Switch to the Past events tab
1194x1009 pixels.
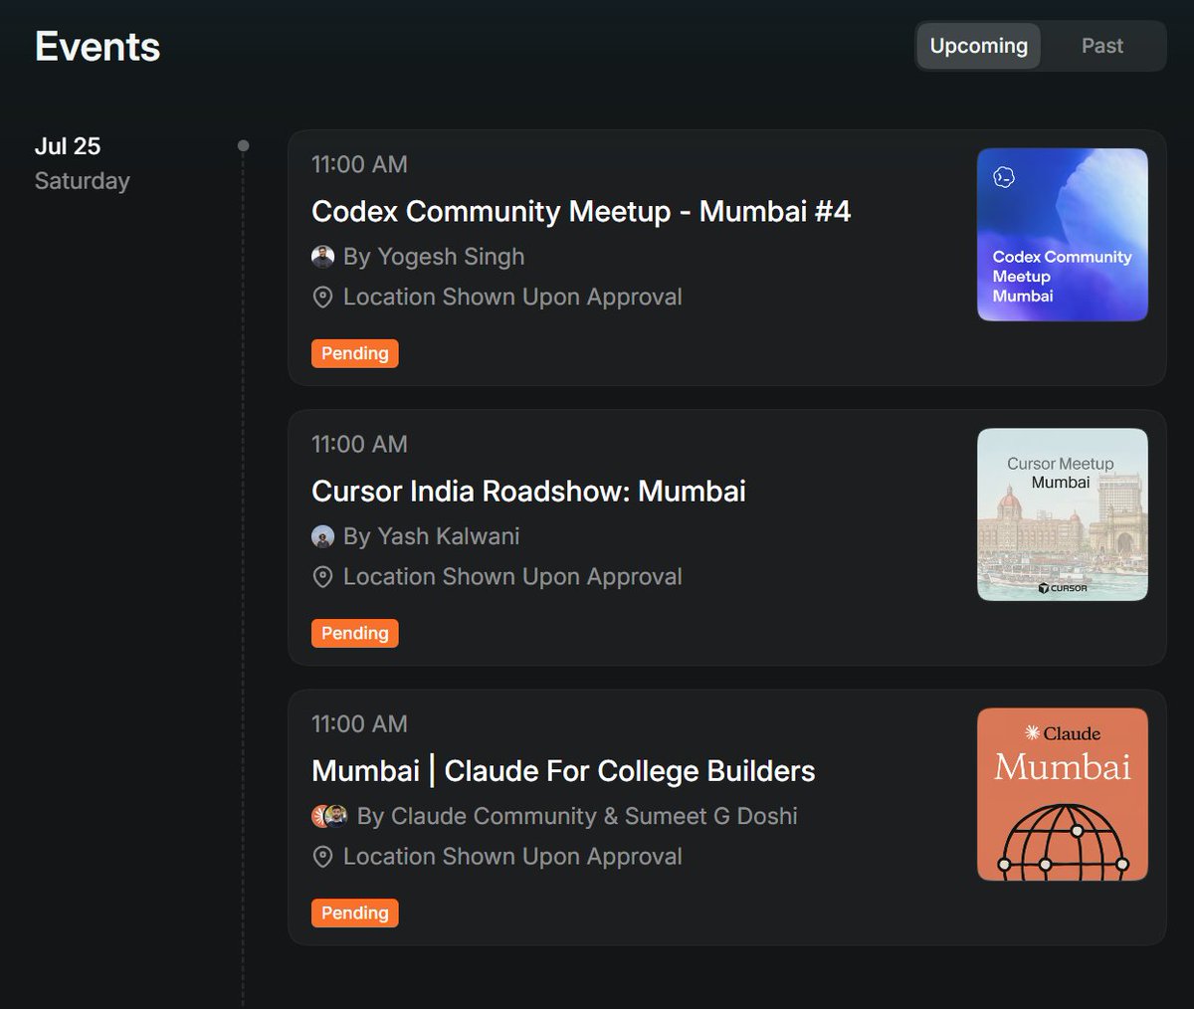pyautogui.click(x=1101, y=46)
